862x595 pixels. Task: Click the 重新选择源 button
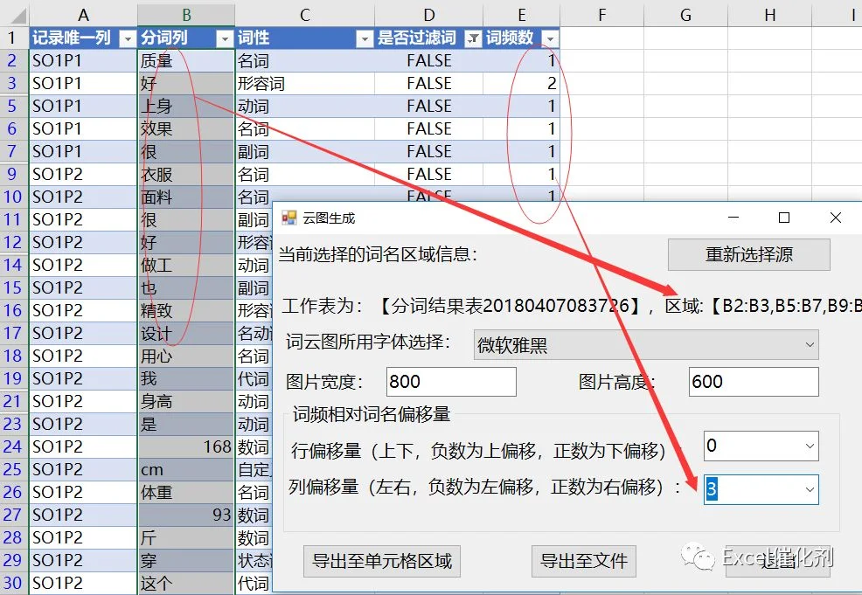click(748, 254)
